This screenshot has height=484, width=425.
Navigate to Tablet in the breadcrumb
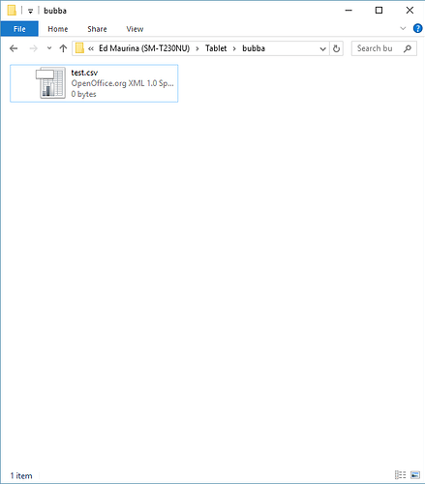point(216,48)
